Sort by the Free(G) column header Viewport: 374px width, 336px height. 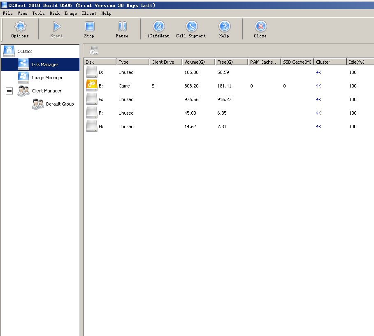pos(231,62)
